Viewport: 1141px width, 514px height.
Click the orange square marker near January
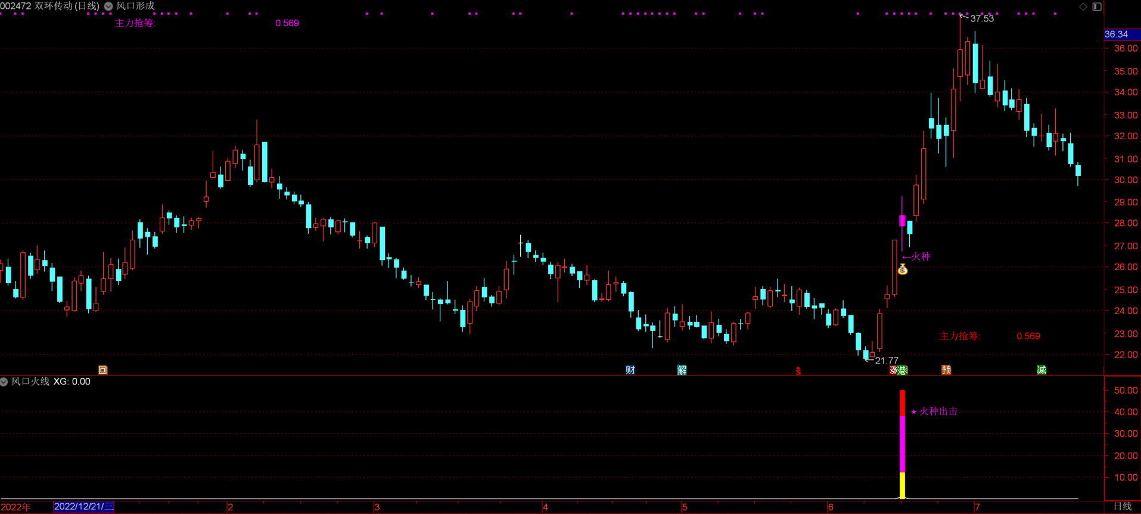click(x=102, y=370)
